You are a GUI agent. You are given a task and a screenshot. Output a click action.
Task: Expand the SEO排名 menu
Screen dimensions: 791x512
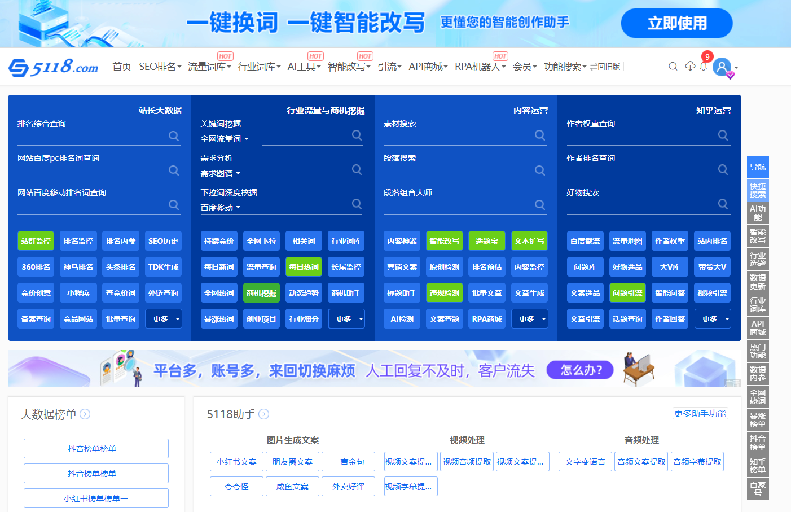tap(160, 67)
